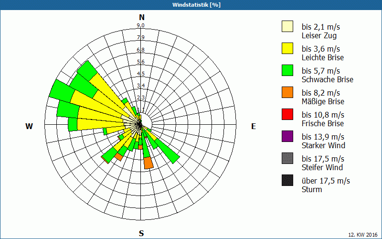Image resolution: width=382 pixels, height=239 pixels.
Task: Click the 'über 17,5 m/s' legend text
Action: coord(326,181)
